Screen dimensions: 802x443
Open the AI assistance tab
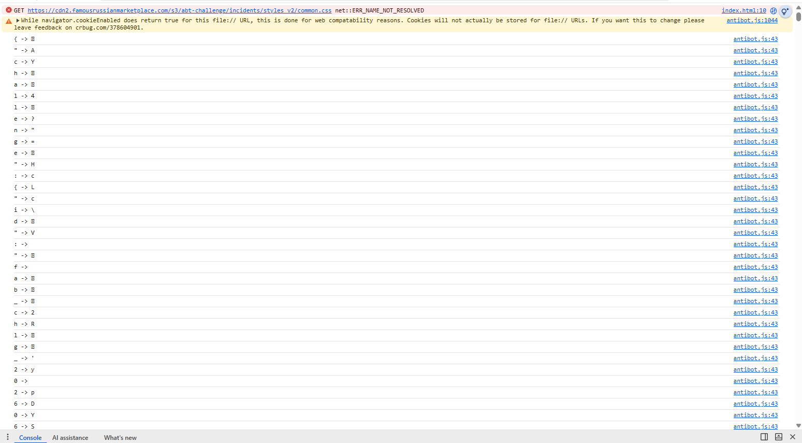(x=70, y=438)
